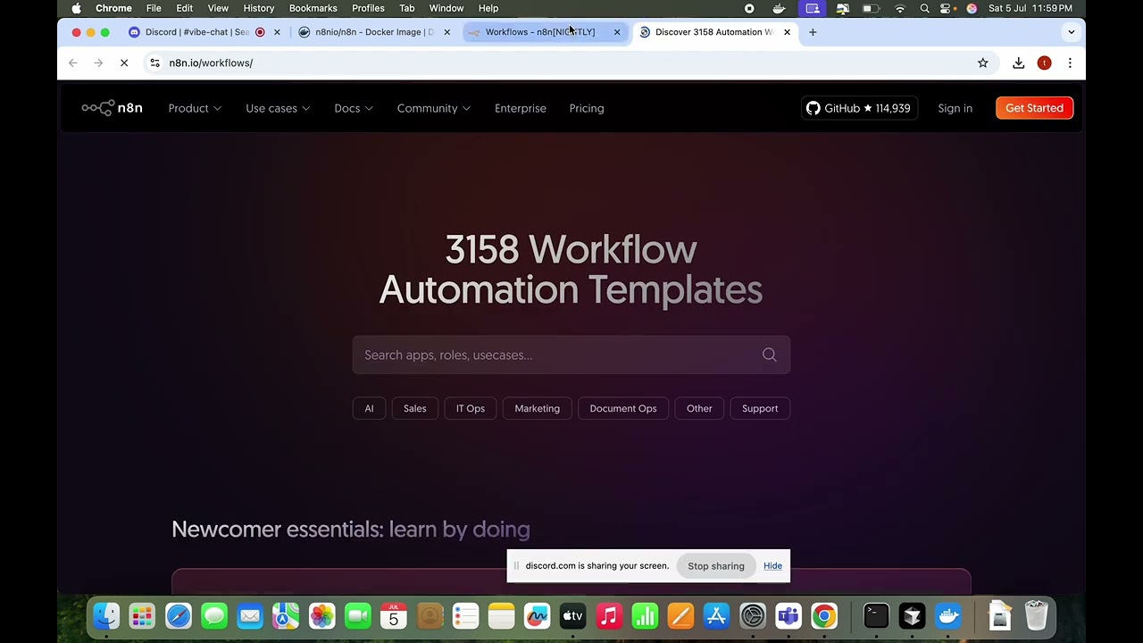Open FaceTime from the dock
The width and height of the screenshot is (1143, 643).
click(357, 616)
